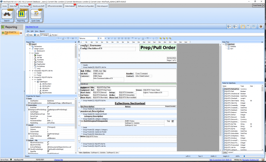Click the Navigator Systems Ltd link
Viewport: 266px width, 162px height.
pyautogui.click(x=250, y=160)
